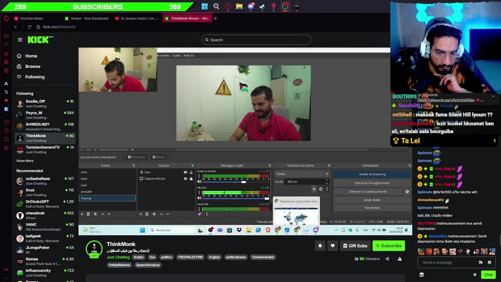This screenshot has height=282, width=501.
Task: Click the notification bell icon for ThinkMonk
Action: point(320,246)
